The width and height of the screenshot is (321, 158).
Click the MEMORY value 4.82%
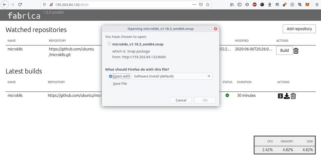288,150
